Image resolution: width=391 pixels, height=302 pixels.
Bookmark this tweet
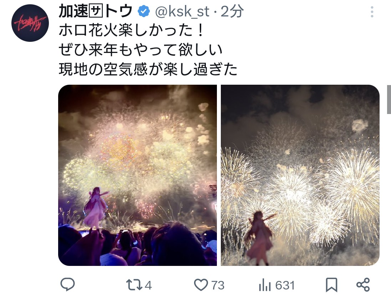[x=332, y=285]
